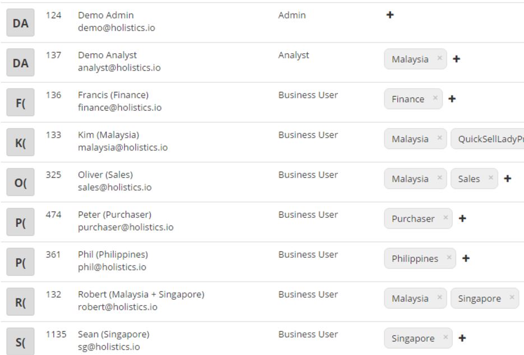Image resolution: width=524 pixels, height=355 pixels.
Task: Remove Malaysia tag from Demo Analyst
Action: pyautogui.click(x=439, y=58)
